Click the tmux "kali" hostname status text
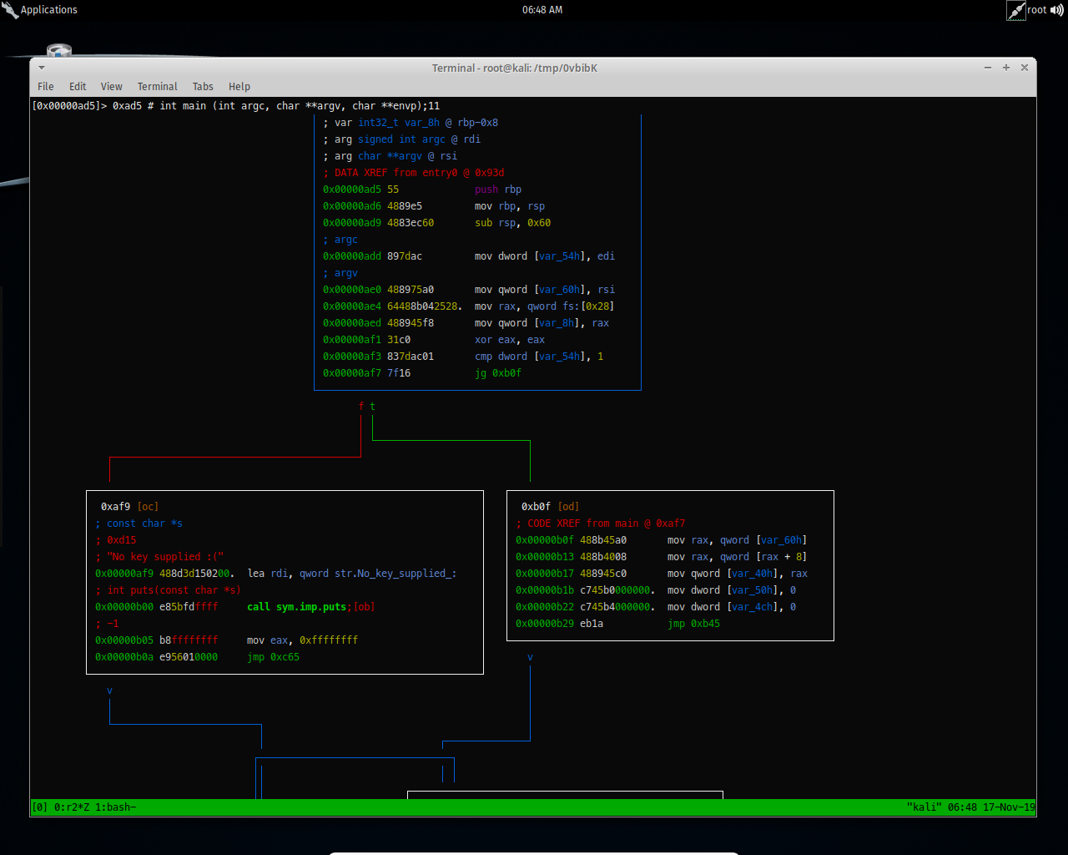Viewport: 1068px width, 855px height. [924, 807]
